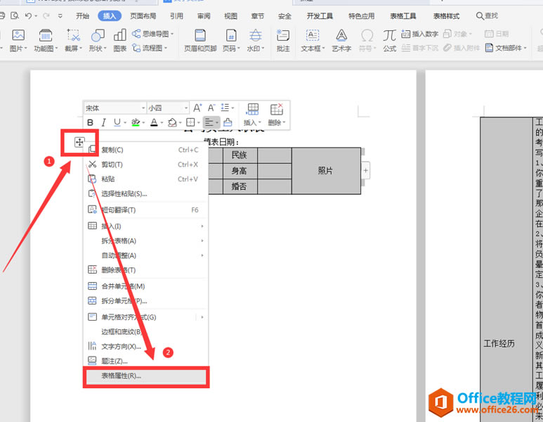The height and width of the screenshot is (422, 543).
Task: Open the 思维导图 mind map tool
Action: point(152,34)
